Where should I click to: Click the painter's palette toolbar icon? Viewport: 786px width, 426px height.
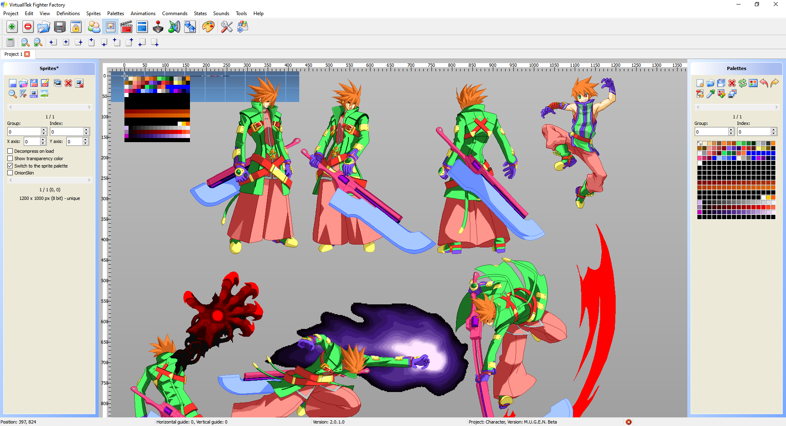point(208,27)
